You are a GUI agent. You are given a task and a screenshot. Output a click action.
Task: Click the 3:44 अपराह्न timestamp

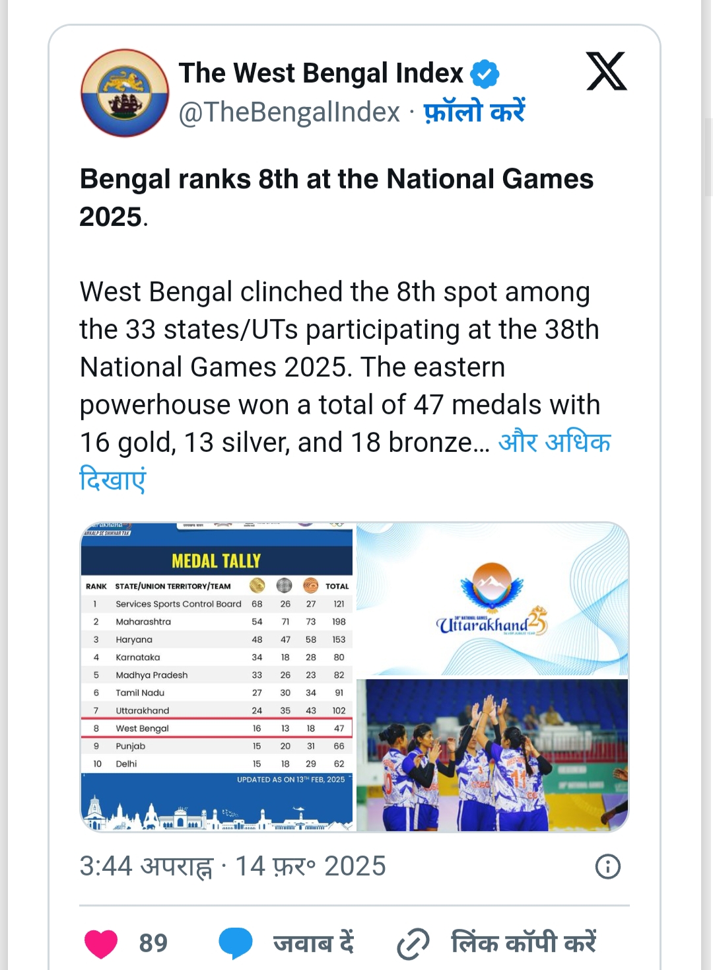[x=147, y=866]
